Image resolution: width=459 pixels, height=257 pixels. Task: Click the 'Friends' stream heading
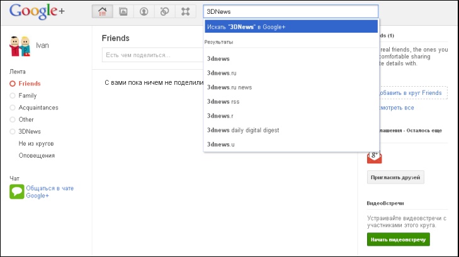(116, 38)
